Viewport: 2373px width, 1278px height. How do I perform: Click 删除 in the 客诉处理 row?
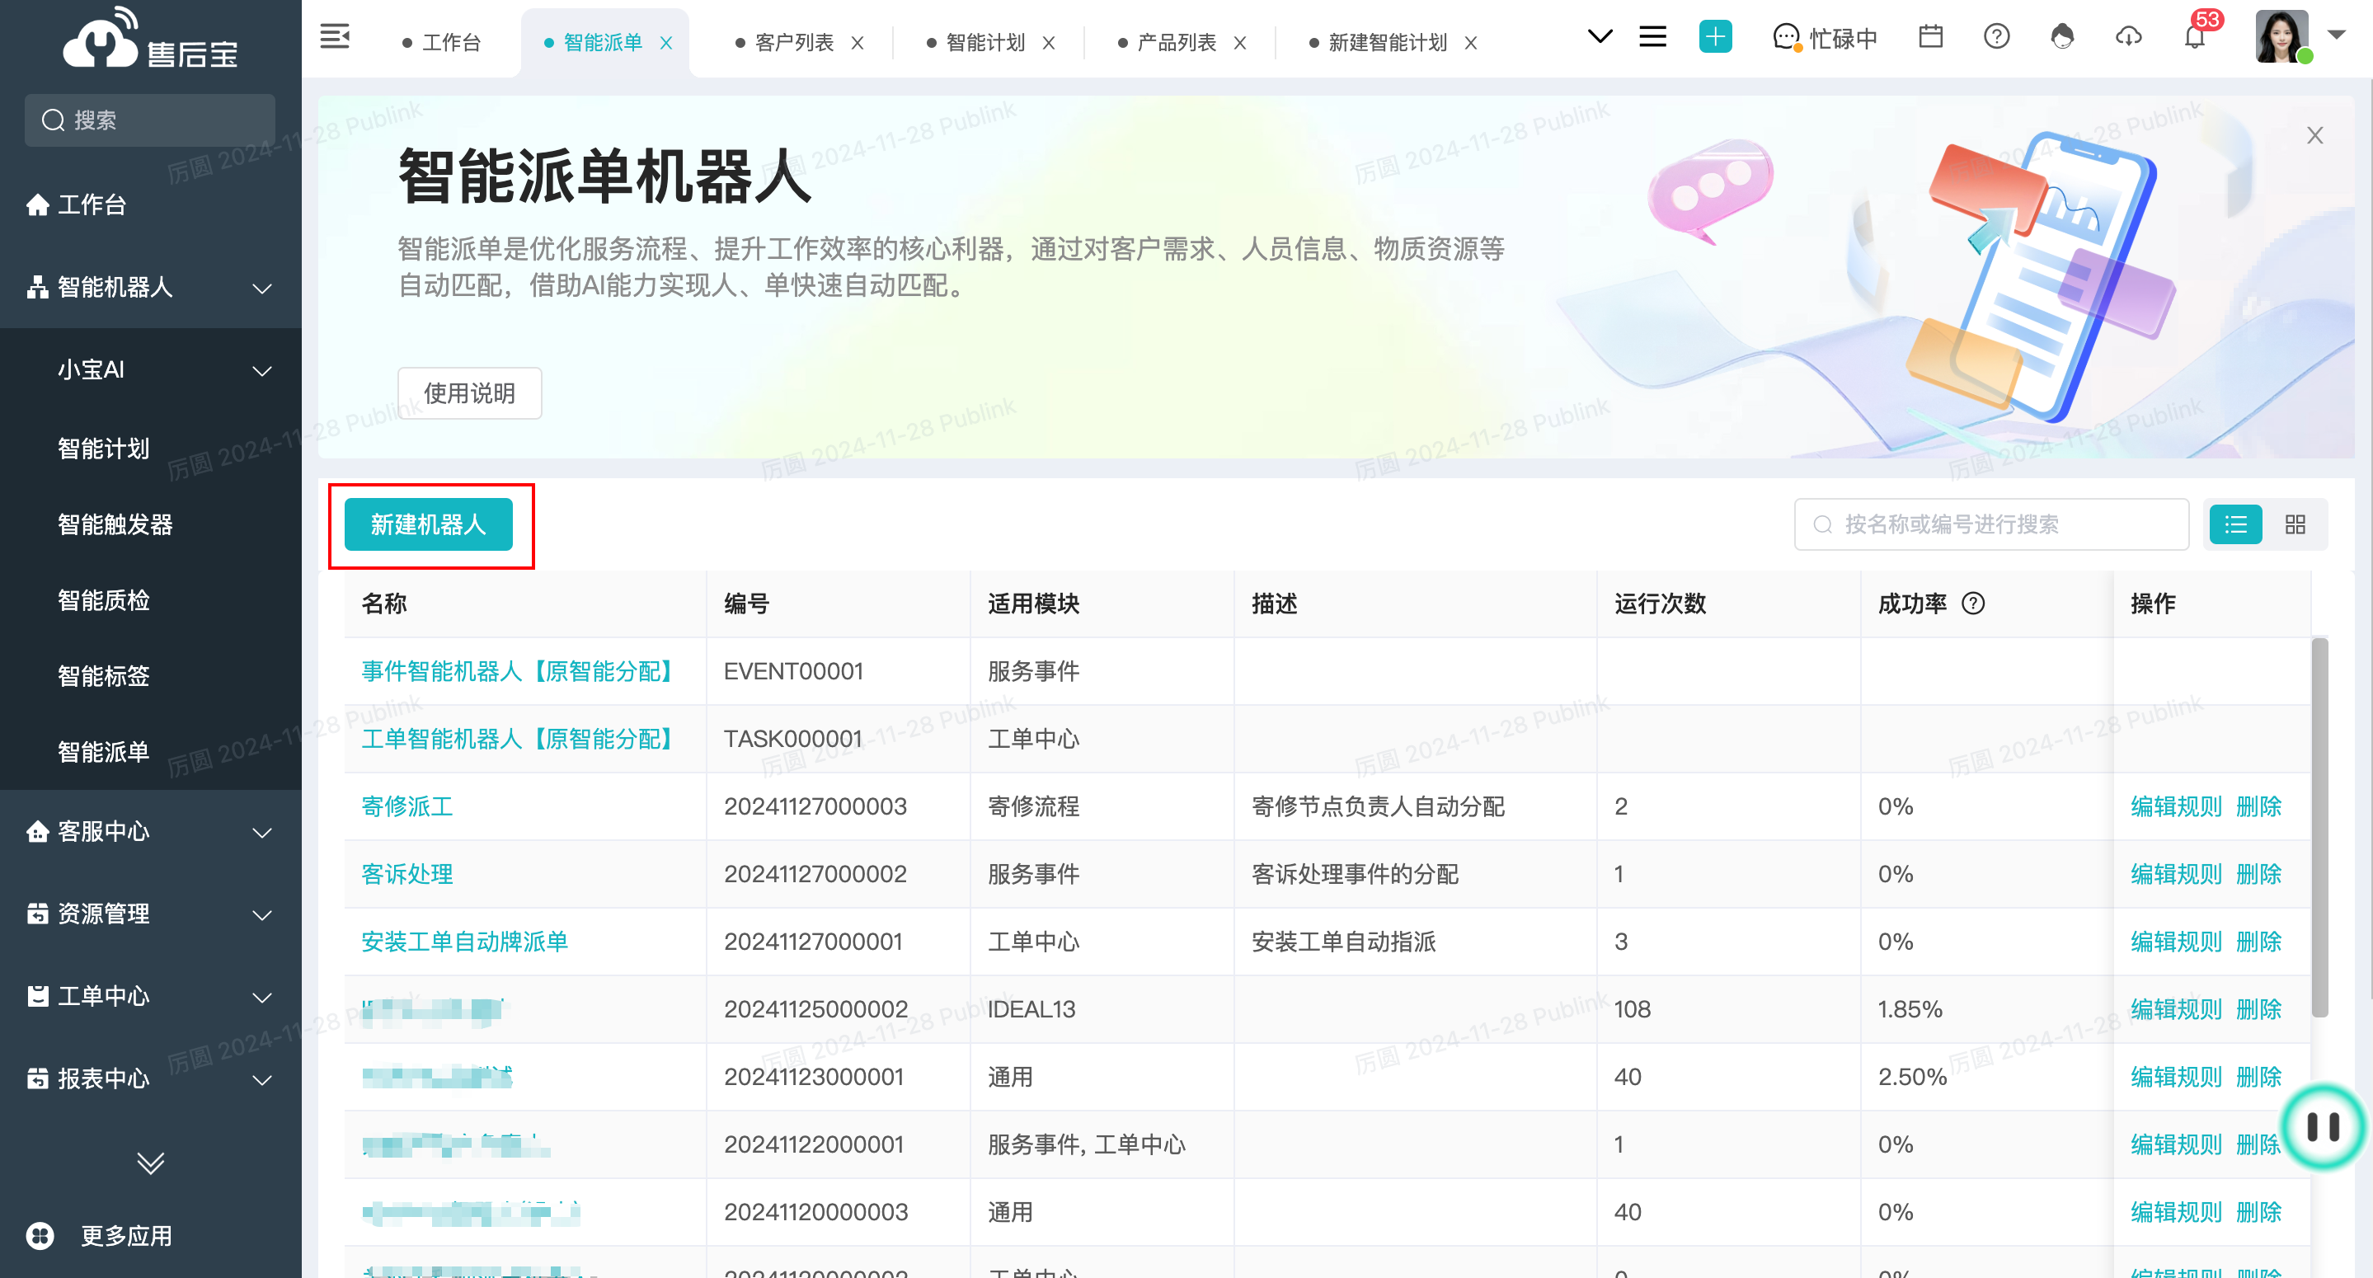point(2258,875)
